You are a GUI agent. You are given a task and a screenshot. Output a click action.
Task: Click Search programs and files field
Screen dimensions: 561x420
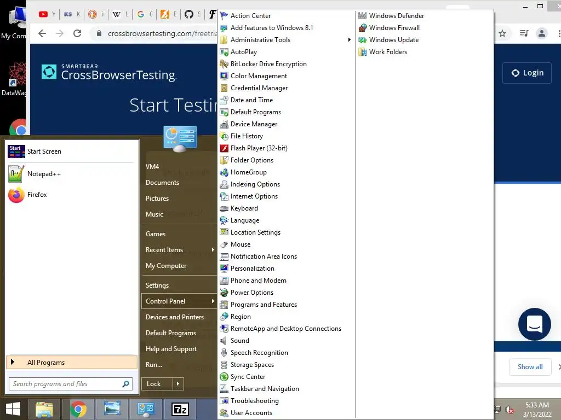pos(71,384)
